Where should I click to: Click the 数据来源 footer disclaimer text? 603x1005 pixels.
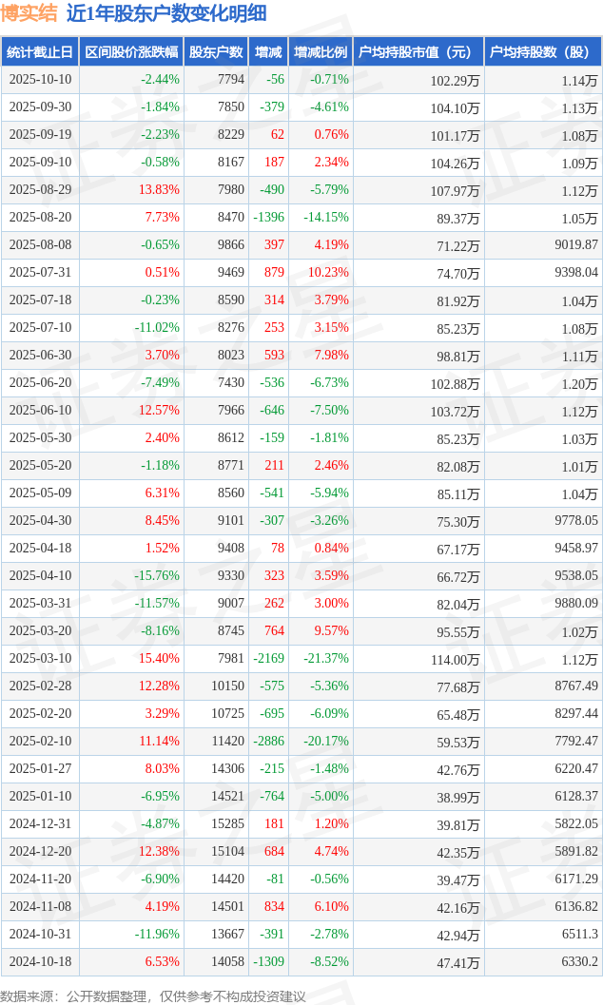coord(153,995)
